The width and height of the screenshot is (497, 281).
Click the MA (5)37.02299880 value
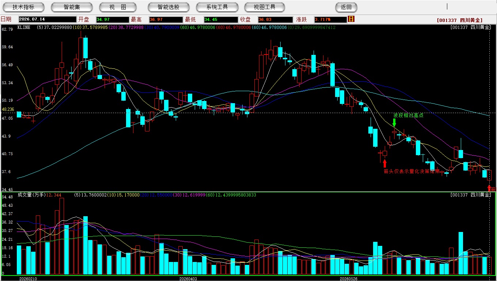pos(54,27)
